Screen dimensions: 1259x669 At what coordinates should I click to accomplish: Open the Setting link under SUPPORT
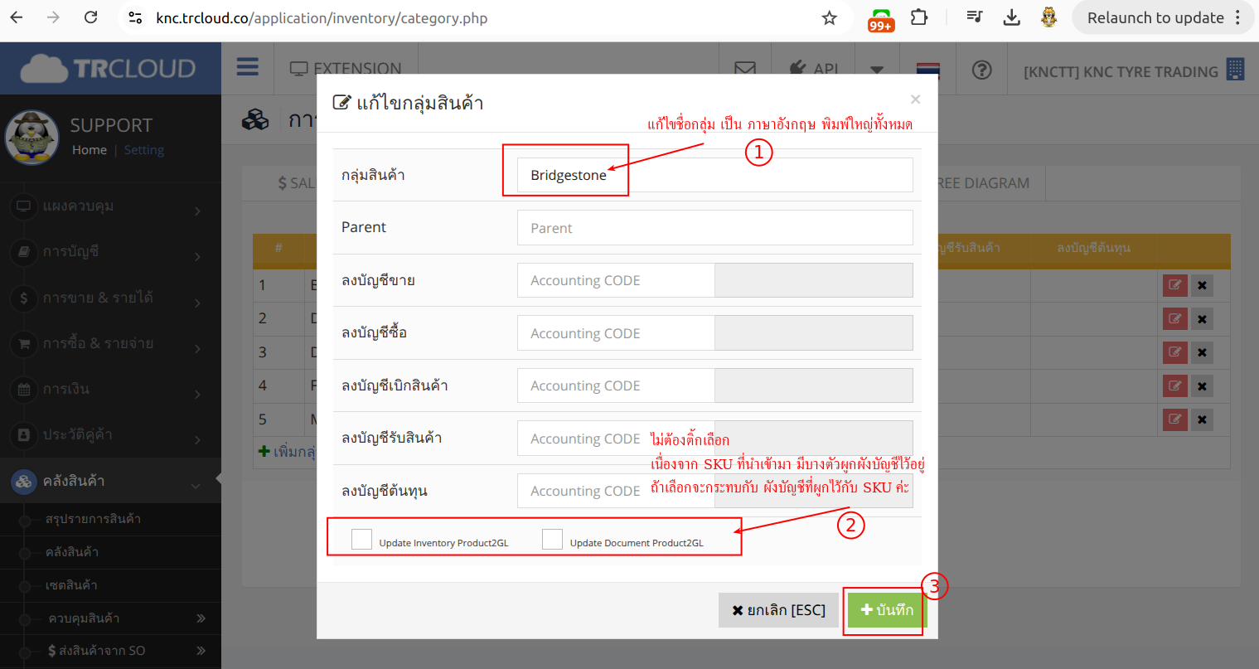pos(144,150)
